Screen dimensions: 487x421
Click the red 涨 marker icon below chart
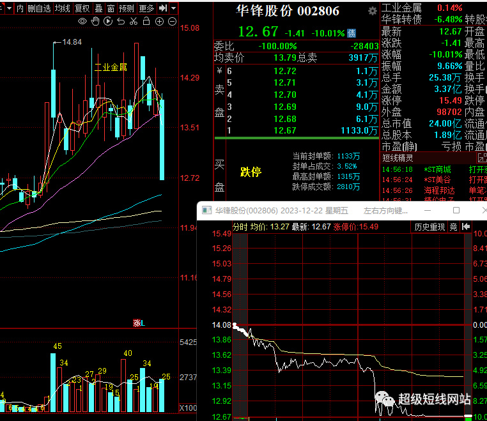[137, 323]
